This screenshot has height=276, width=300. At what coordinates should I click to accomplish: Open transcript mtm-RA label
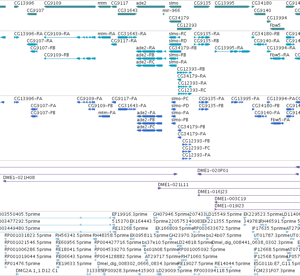point(106,34)
